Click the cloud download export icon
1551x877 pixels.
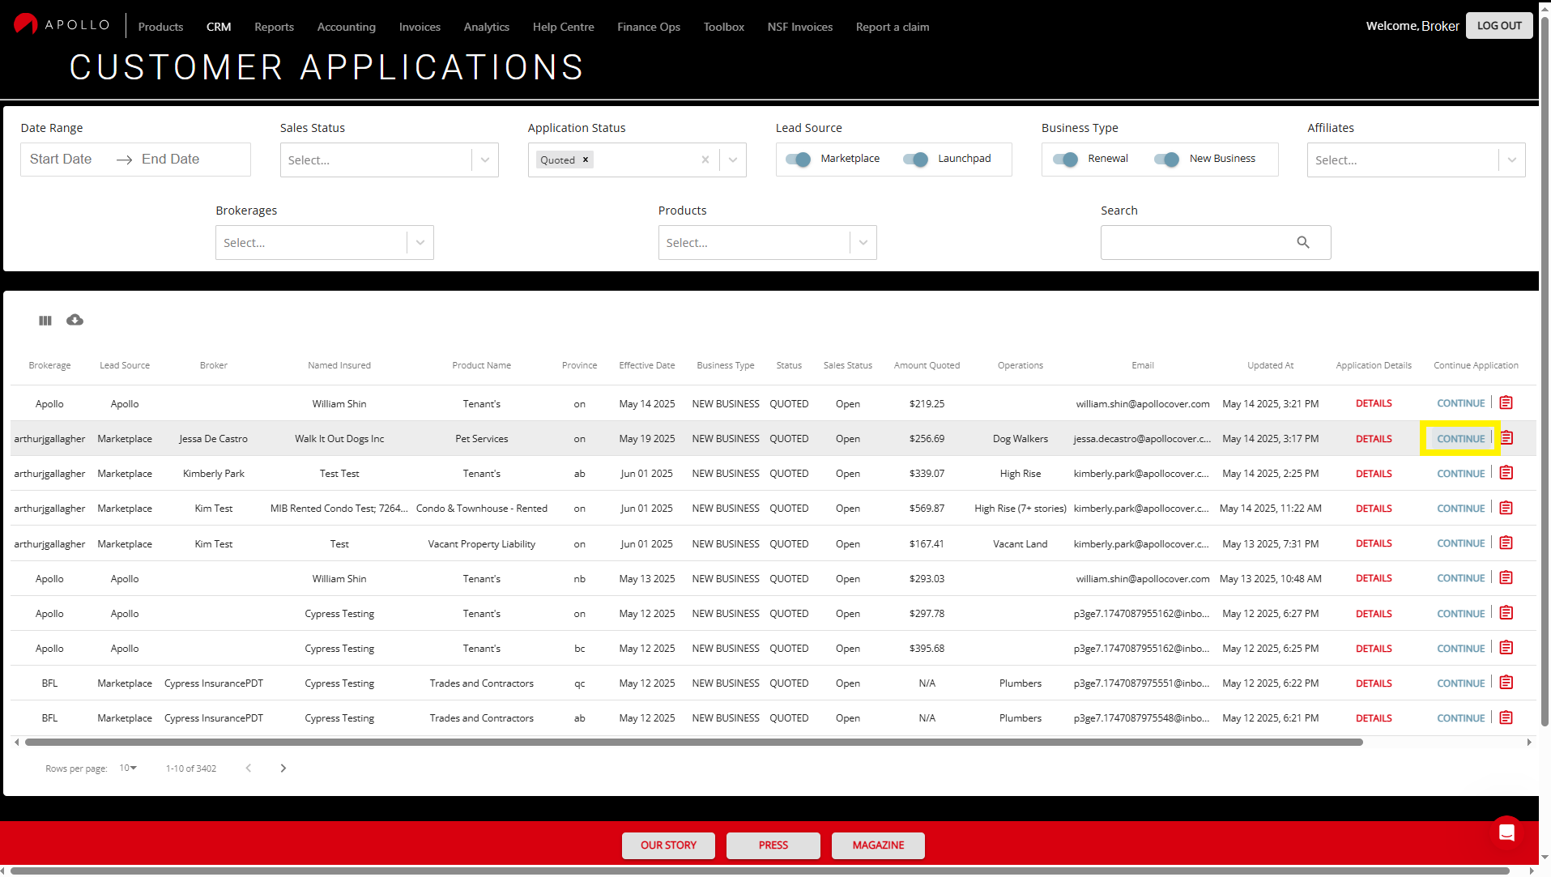(75, 320)
